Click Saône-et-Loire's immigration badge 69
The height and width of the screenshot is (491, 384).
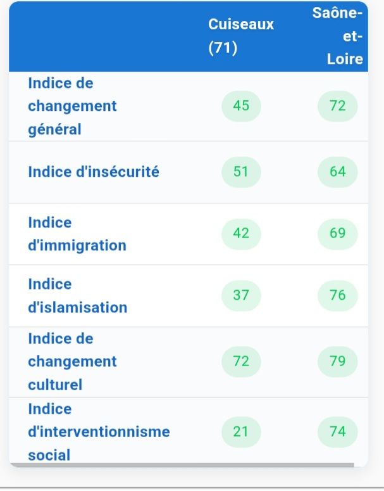coord(338,234)
